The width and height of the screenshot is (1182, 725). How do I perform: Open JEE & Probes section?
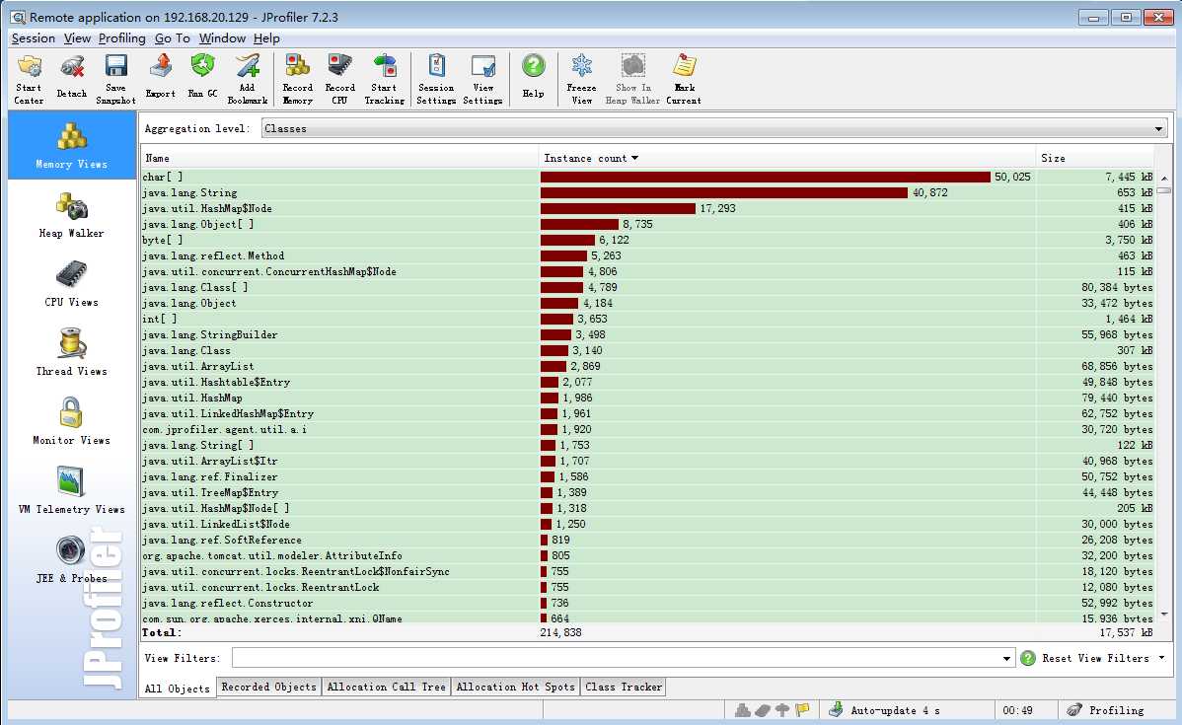[72, 560]
